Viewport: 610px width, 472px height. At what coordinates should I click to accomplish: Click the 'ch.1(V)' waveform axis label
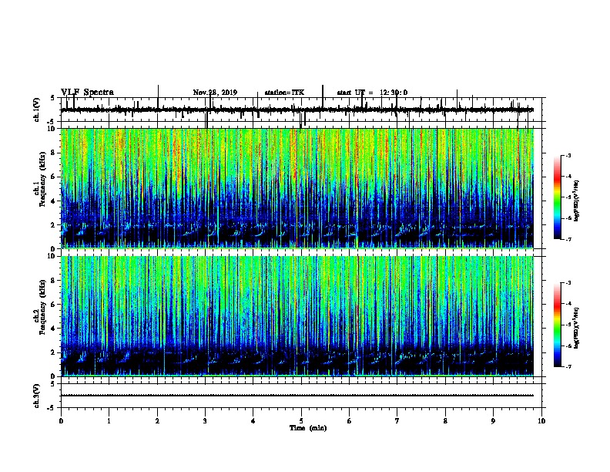(36, 110)
